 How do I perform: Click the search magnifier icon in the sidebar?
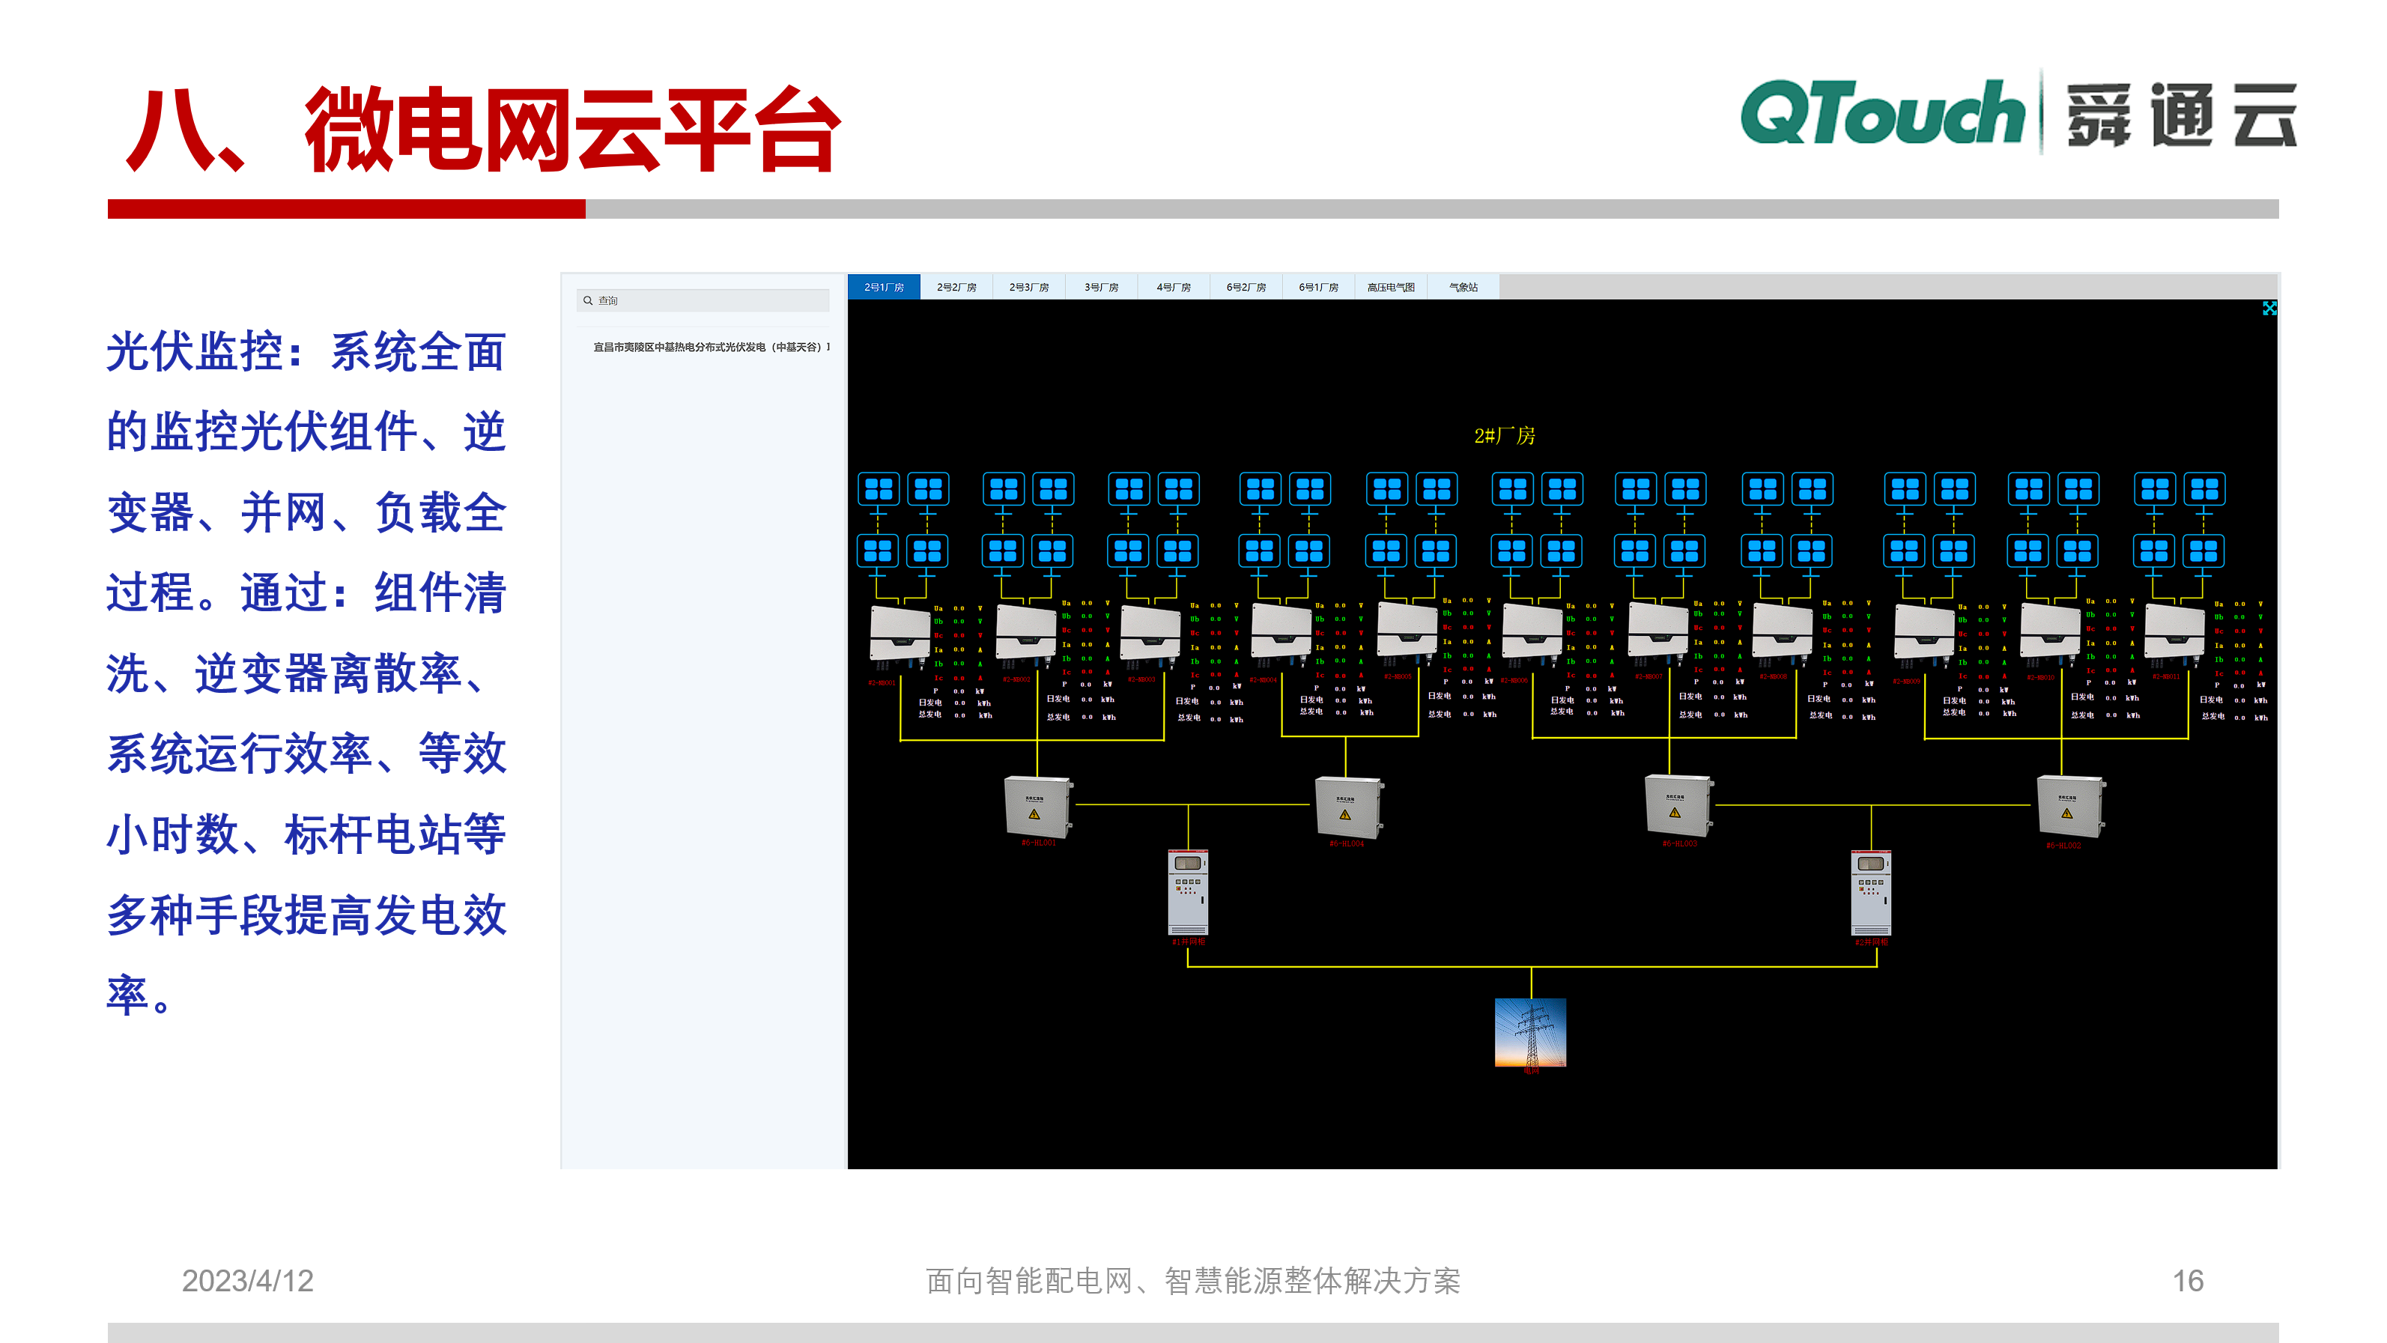click(590, 301)
